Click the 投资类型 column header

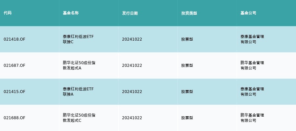point(189,13)
